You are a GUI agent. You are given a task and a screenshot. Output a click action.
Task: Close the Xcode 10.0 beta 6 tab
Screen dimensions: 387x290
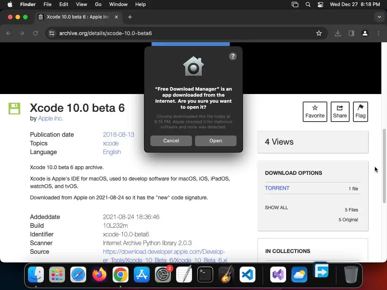[x=116, y=17]
